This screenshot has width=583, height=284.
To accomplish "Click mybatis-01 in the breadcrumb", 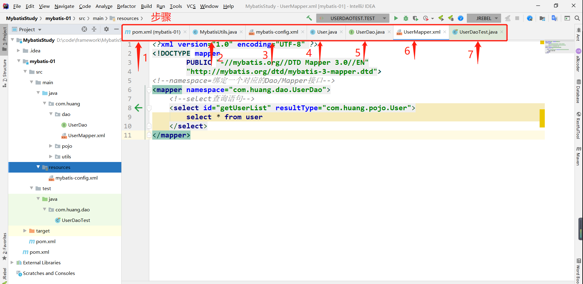I will [58, 18].
